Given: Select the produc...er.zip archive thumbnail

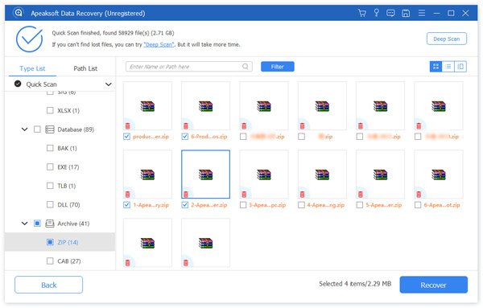Looking at the screenshot, I should coord(147,106).
